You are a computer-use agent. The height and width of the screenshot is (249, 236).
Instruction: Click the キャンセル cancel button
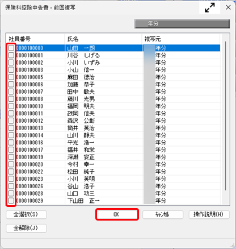point(163,214)
